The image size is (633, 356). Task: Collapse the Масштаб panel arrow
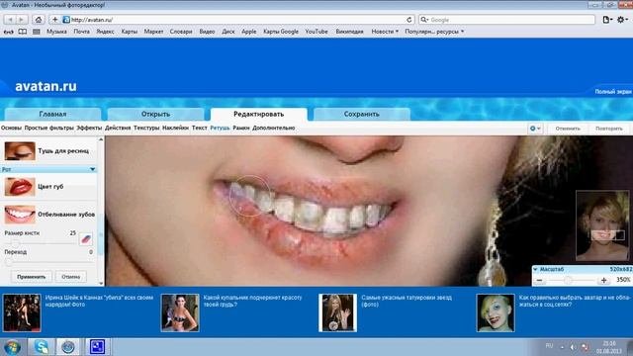click(535, 269)
